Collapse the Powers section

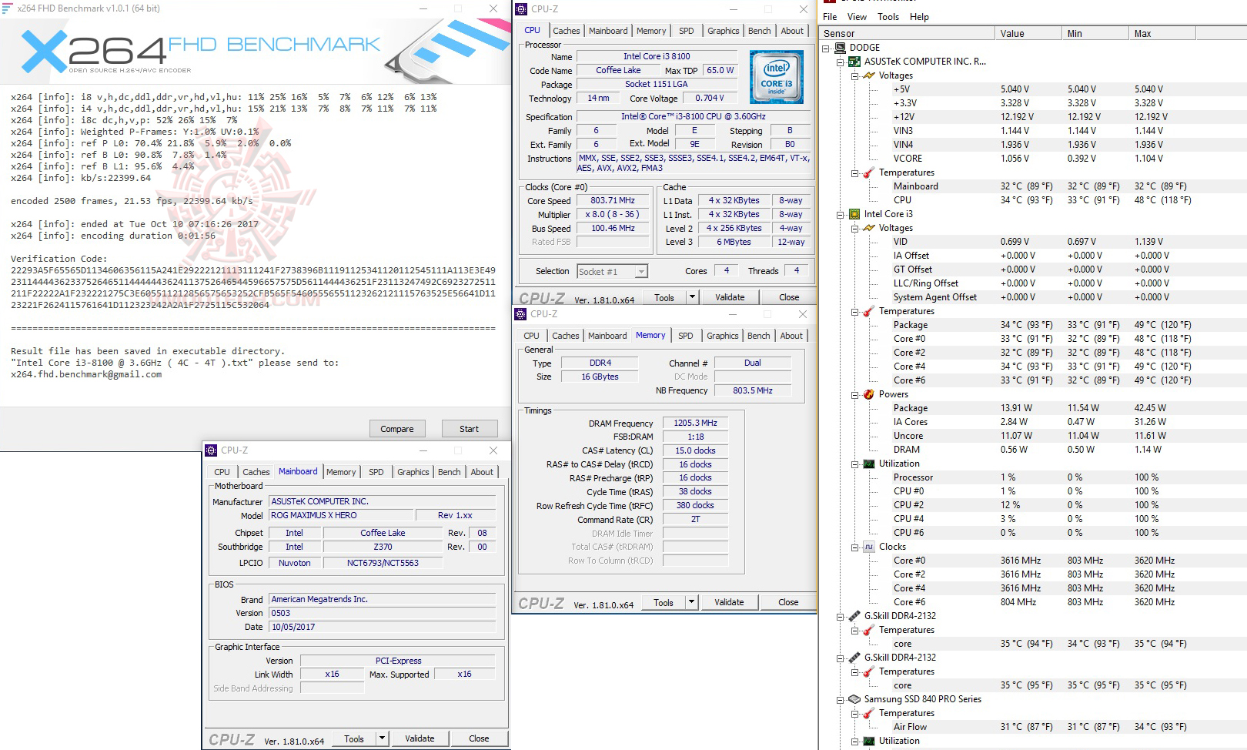pyautogui.click(x=855, y=394)
